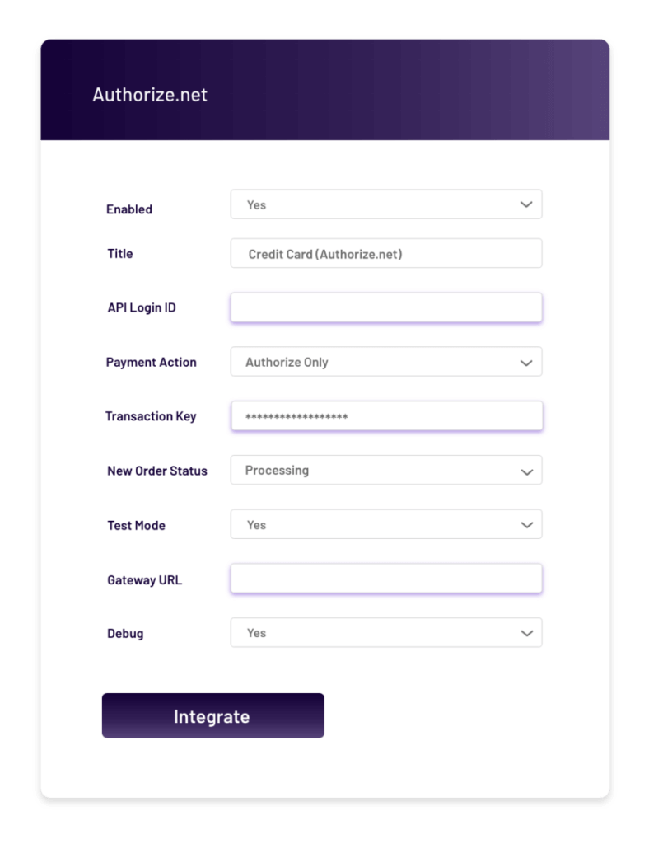Image resolution: width=649 pixels, height=844 pixels.
Task: Click the Gateway URL label
Action: click(144, 579)
